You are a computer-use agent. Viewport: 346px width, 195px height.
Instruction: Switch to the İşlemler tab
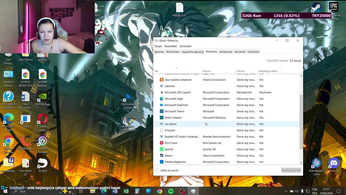point(159,52)
